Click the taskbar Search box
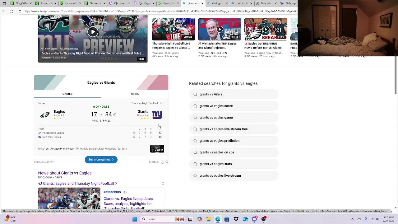Image resolution: width=398 pixels, height=224 pixels. click(163, 219)
